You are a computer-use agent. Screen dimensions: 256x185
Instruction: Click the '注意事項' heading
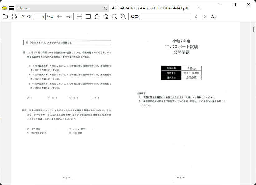(x=141, y=93)
